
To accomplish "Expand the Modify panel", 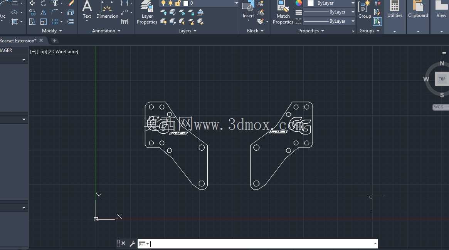I will point(52,30).
